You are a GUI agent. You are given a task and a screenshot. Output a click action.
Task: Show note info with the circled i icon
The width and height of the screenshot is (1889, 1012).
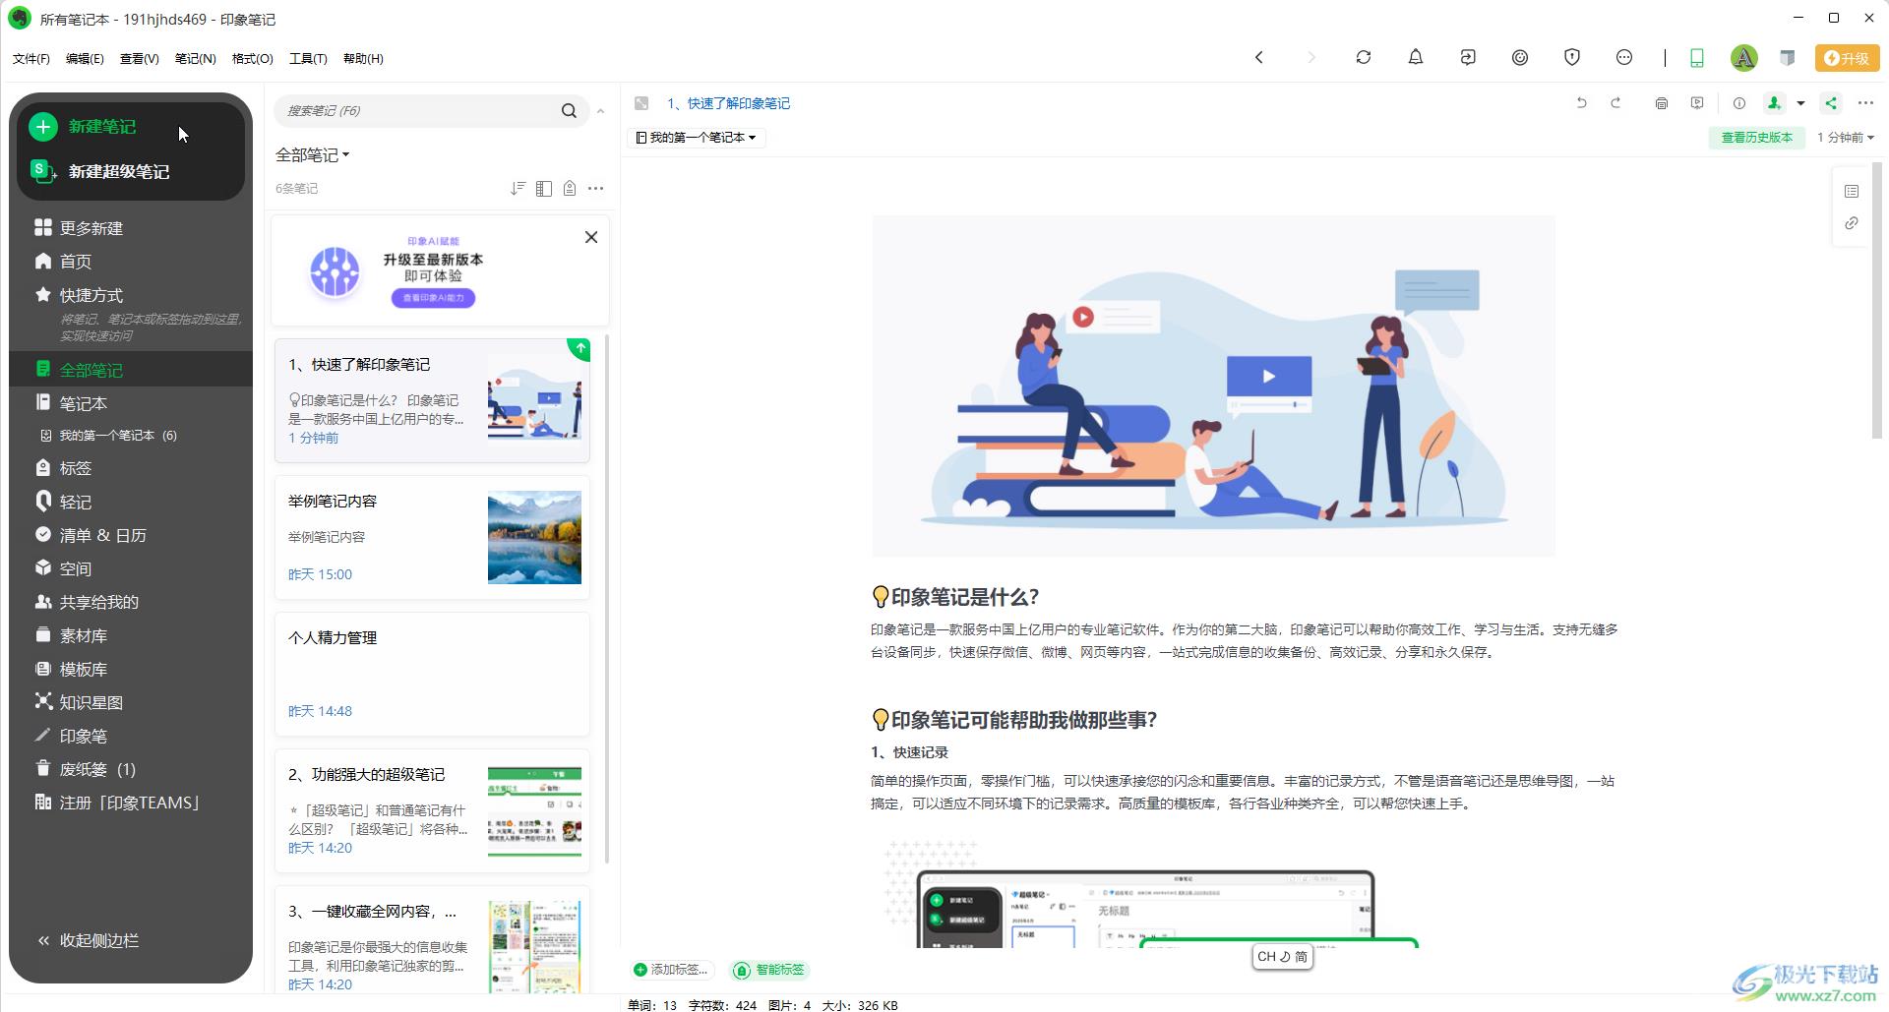(1738, 103)
